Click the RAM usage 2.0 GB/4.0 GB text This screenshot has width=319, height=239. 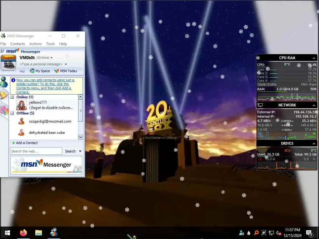[x=287, y=89]
